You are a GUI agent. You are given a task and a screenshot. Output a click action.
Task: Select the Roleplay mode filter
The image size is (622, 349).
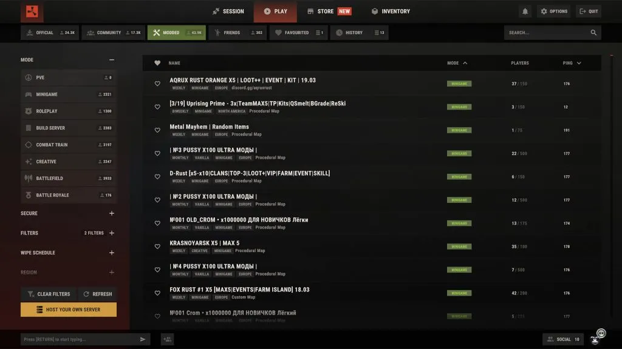(x=69, y=111)
